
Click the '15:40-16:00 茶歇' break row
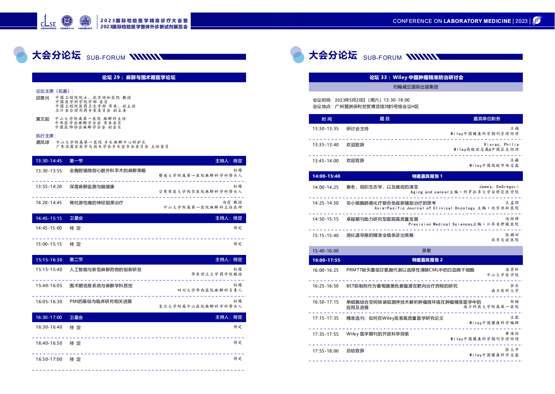point(416,251)
